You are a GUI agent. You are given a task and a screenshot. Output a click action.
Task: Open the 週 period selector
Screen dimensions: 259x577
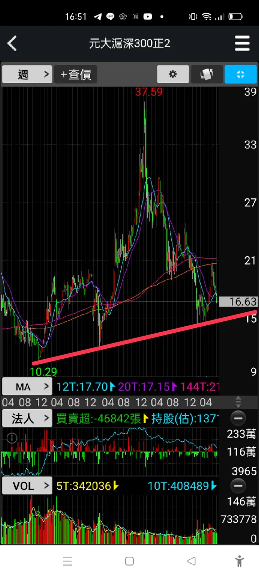click(27, 74)
